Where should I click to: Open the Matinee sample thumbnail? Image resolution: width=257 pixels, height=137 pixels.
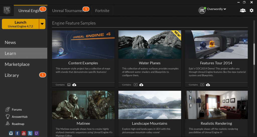[x=83, y=105]
